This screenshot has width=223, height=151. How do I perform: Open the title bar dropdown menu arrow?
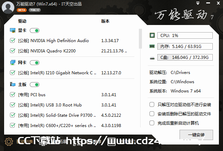198,3
